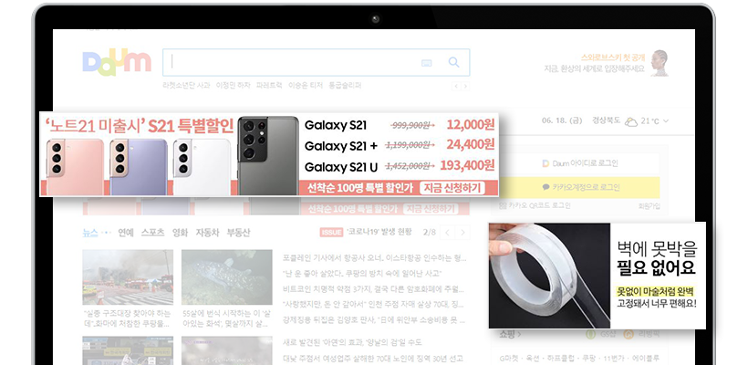Click the G마켓 shopping link
The image size is (748, 365).
pos(510,358)
